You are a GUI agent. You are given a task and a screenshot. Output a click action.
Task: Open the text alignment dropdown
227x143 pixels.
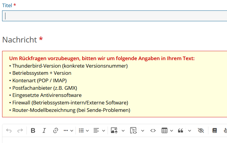(99, 130)
